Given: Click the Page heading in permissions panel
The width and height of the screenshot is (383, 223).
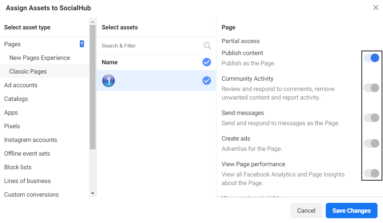Looking at the screenshot, I should click(x=228, y=27).
